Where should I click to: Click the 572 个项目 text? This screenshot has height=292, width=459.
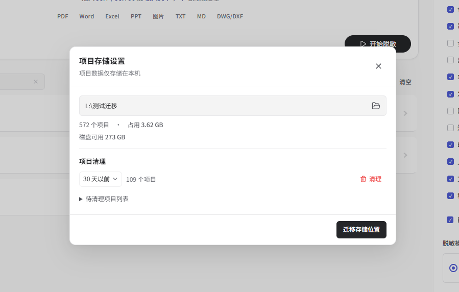coord(94,125)
